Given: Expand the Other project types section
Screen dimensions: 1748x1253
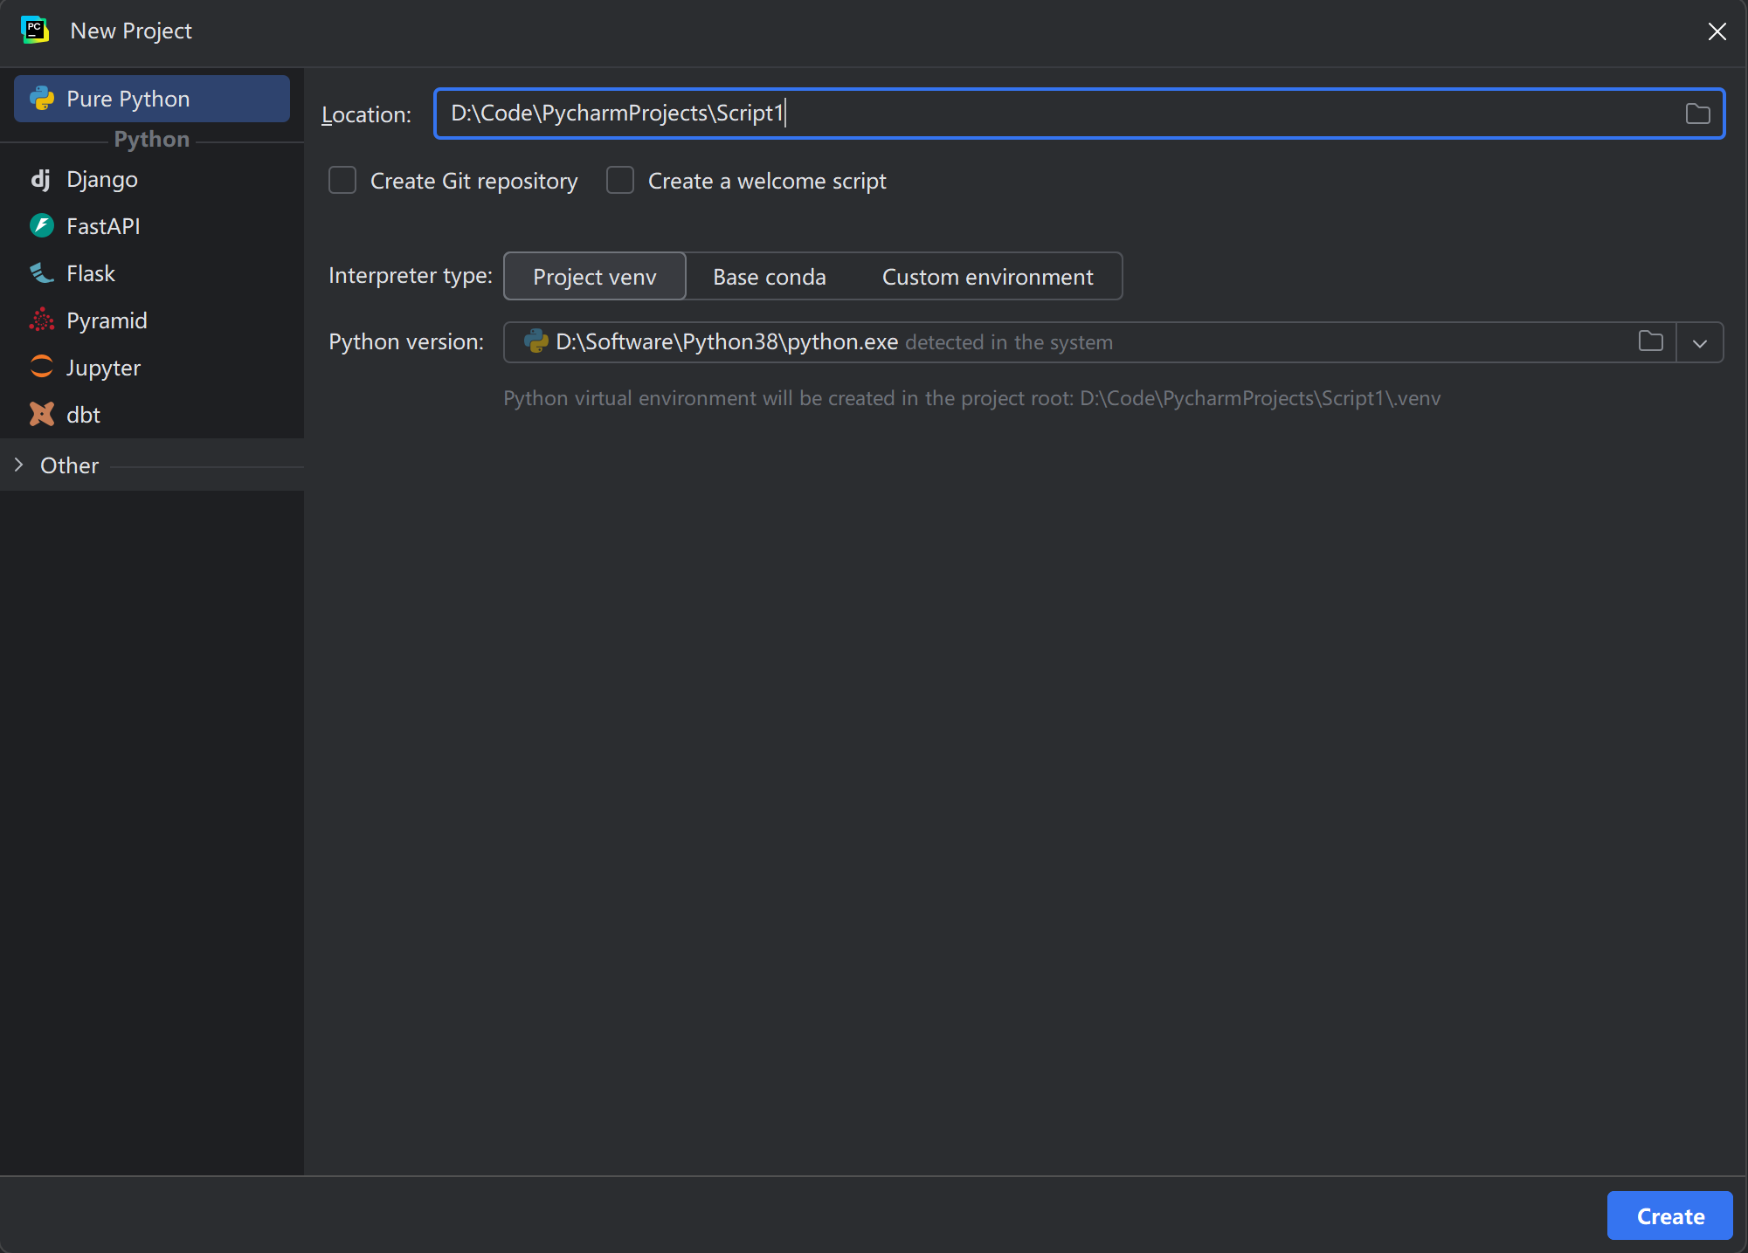Looking at the screenshot, I should (19, 465).
